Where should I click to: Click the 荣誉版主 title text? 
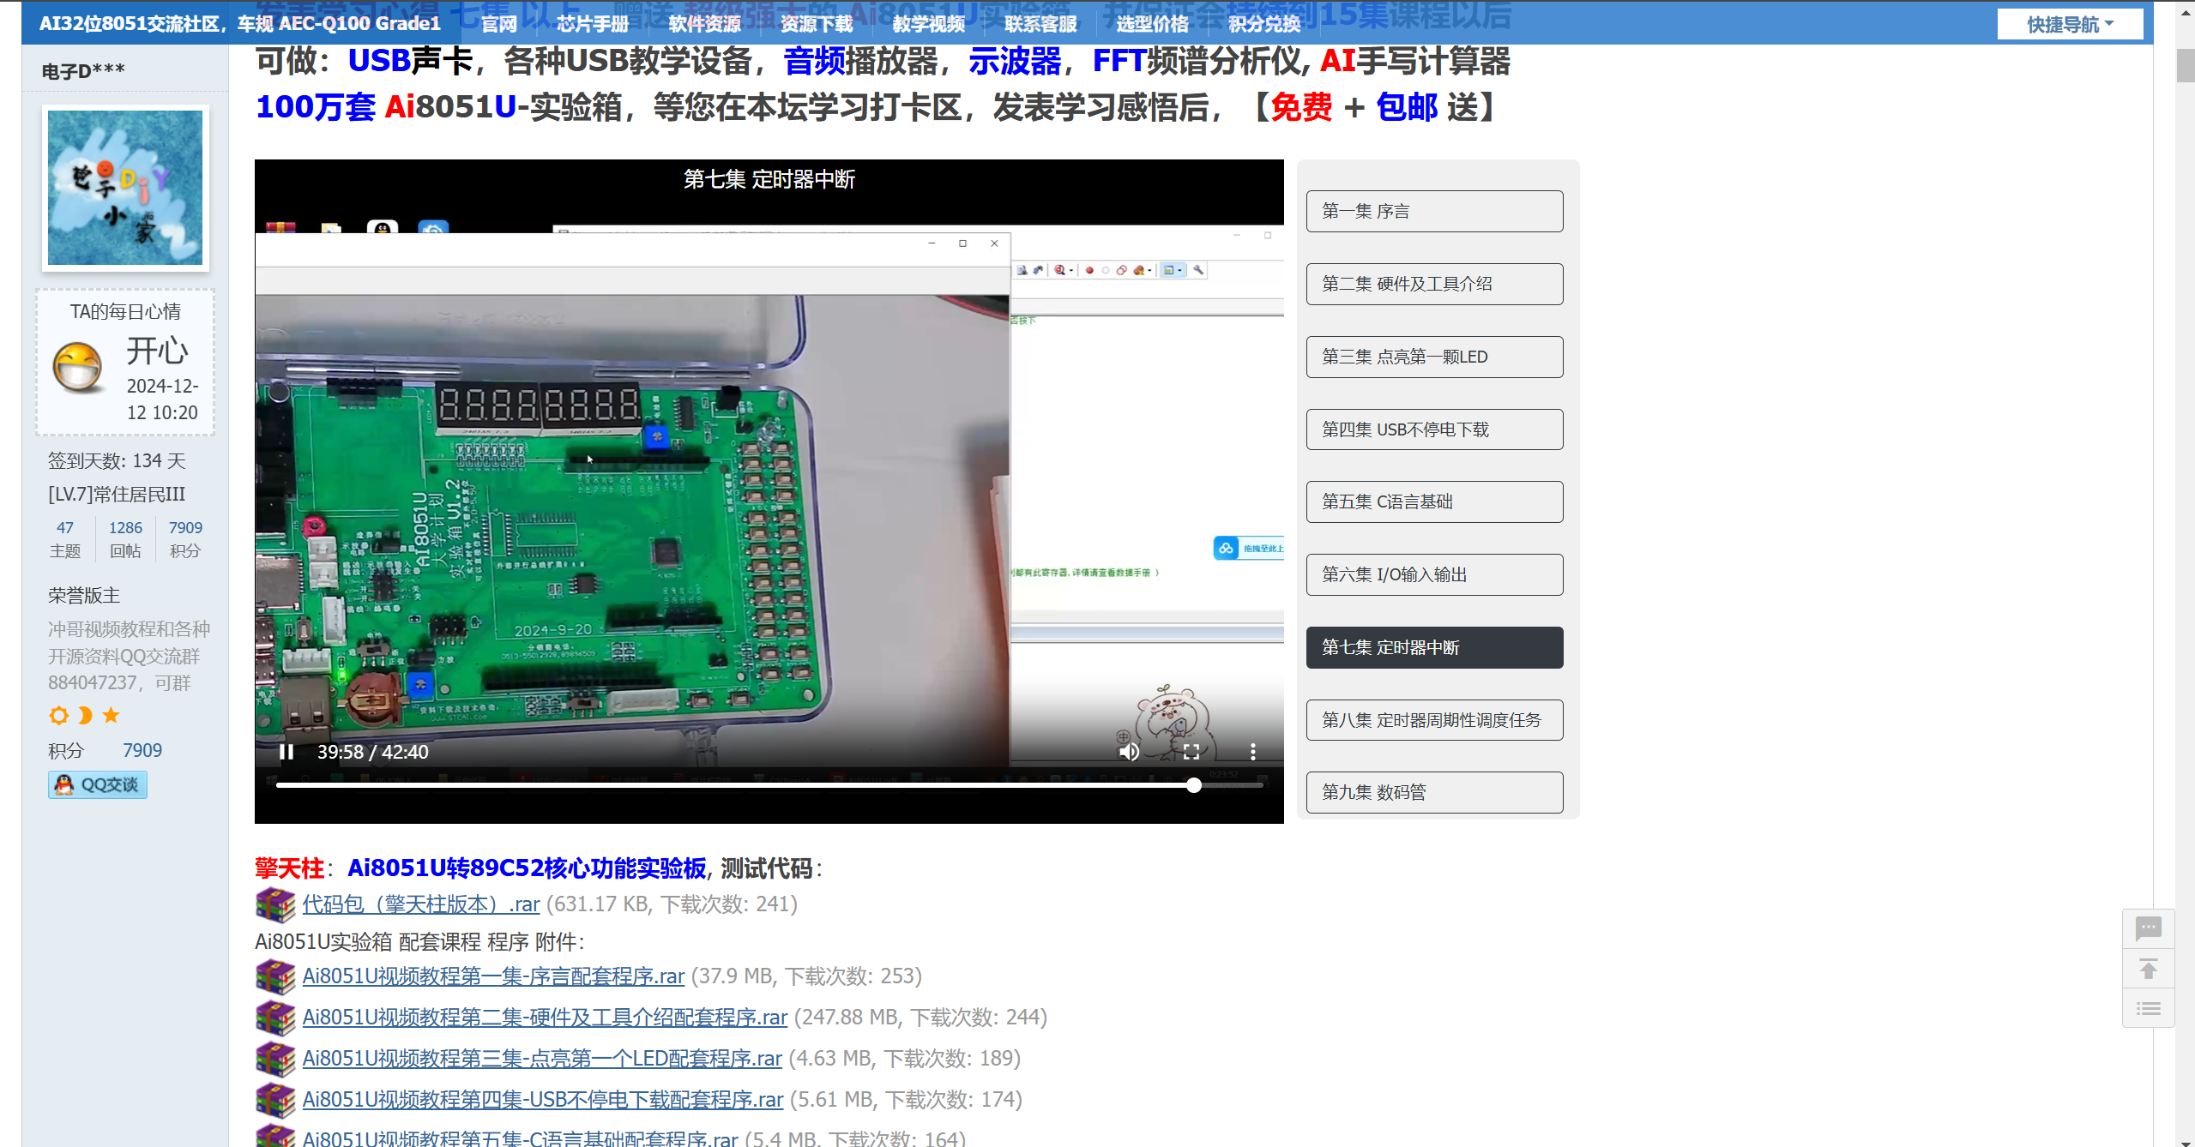pos(84,596)
